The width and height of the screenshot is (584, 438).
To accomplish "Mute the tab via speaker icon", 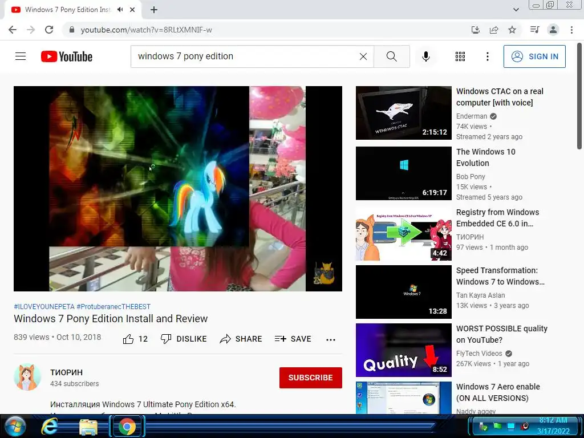I will (120, 10).
